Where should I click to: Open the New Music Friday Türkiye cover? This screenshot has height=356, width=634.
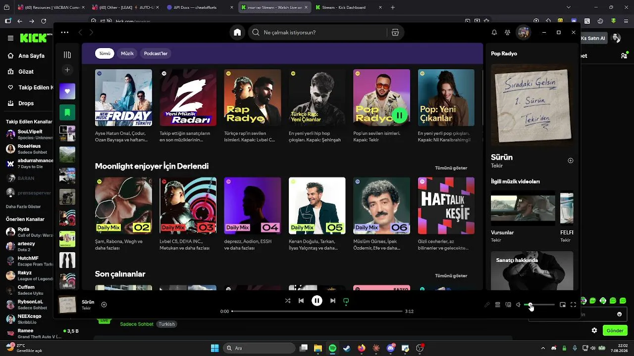[123, 97]
